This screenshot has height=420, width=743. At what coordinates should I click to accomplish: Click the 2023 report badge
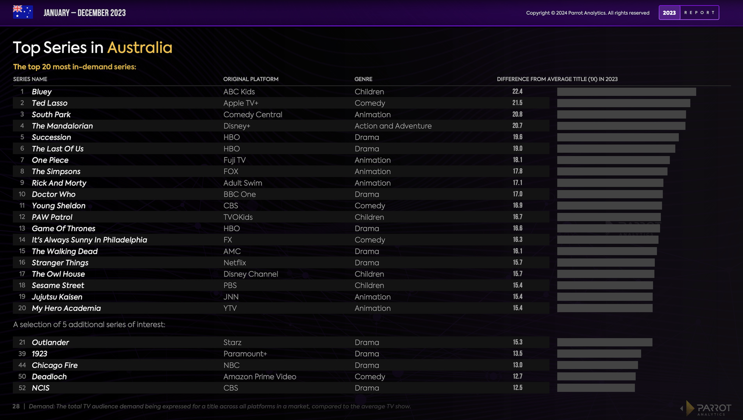[x=689, y=13]
